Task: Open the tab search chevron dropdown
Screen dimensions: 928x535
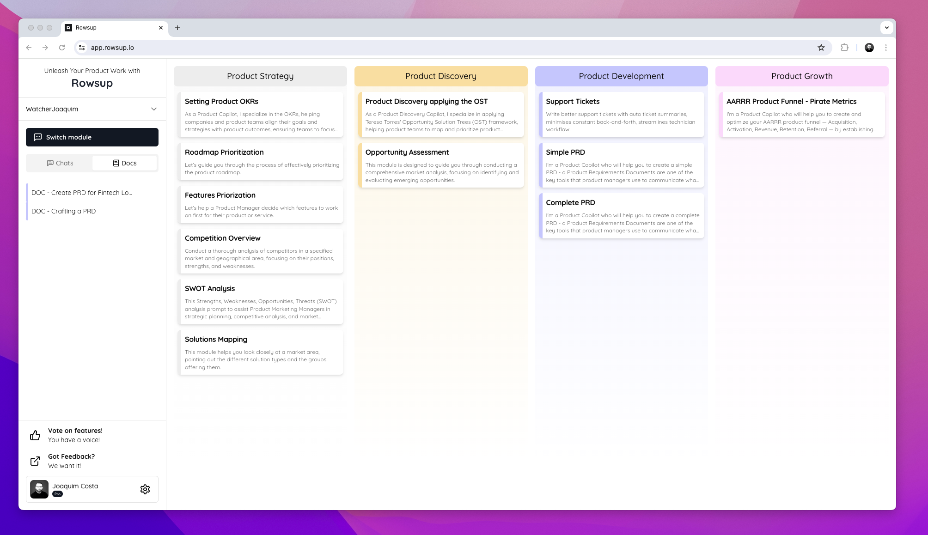Action: pos(886,28)
